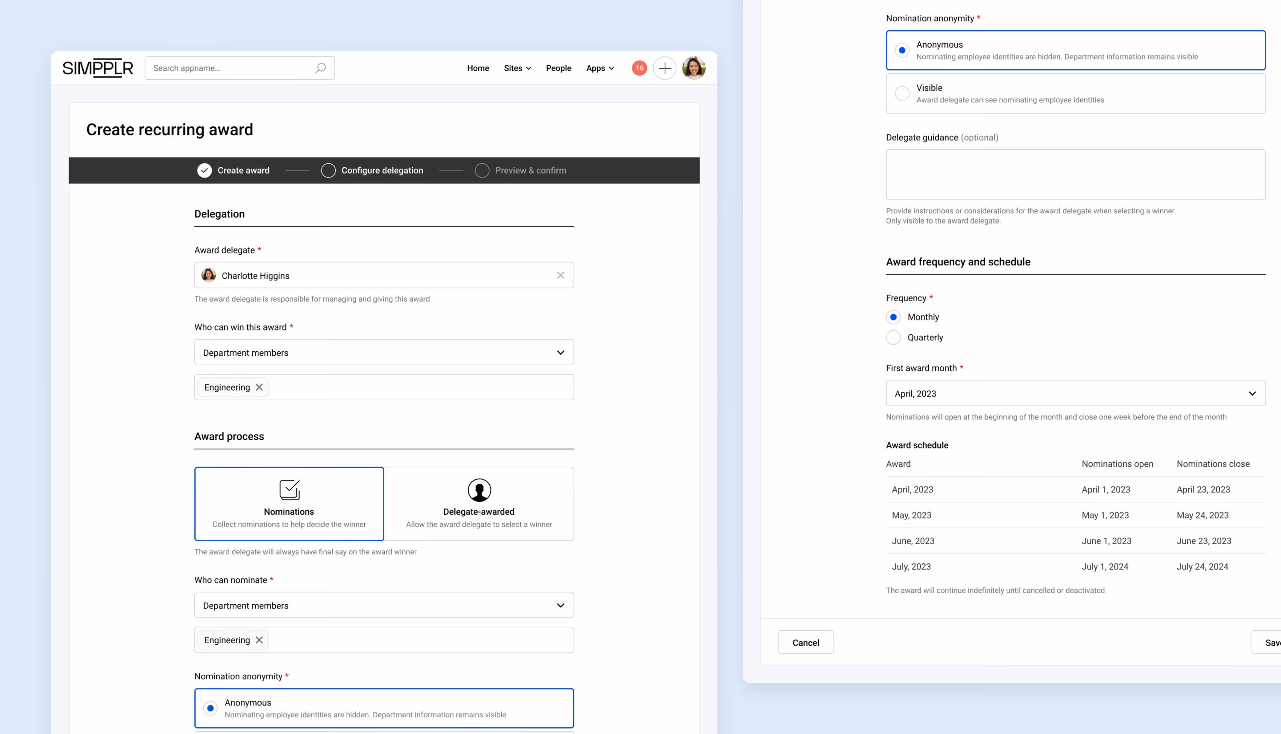
Task: Click the Cancel button
Action: pyautogui.click(x=805, y=642)
